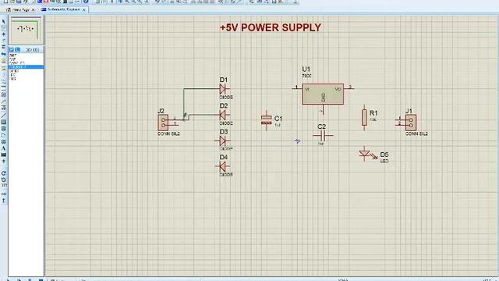Click the DEVICES list header
The width and height of the screenshot is (499, 281).
32,50
